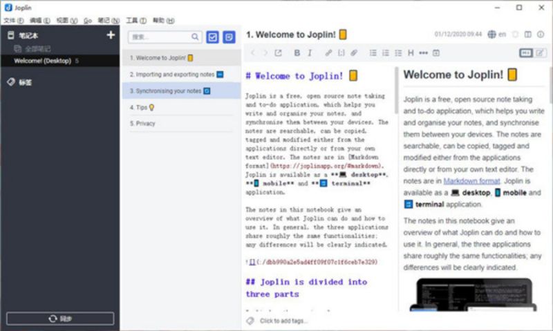553x331 pixels.
Task: Insert a numbered list
Action: [x=386, y=53]
